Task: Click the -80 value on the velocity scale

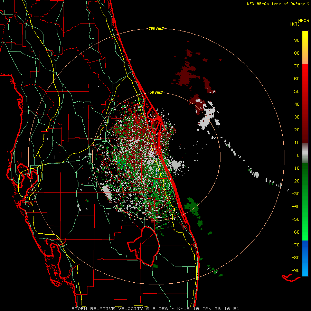Action: click(x=295, y=258)
